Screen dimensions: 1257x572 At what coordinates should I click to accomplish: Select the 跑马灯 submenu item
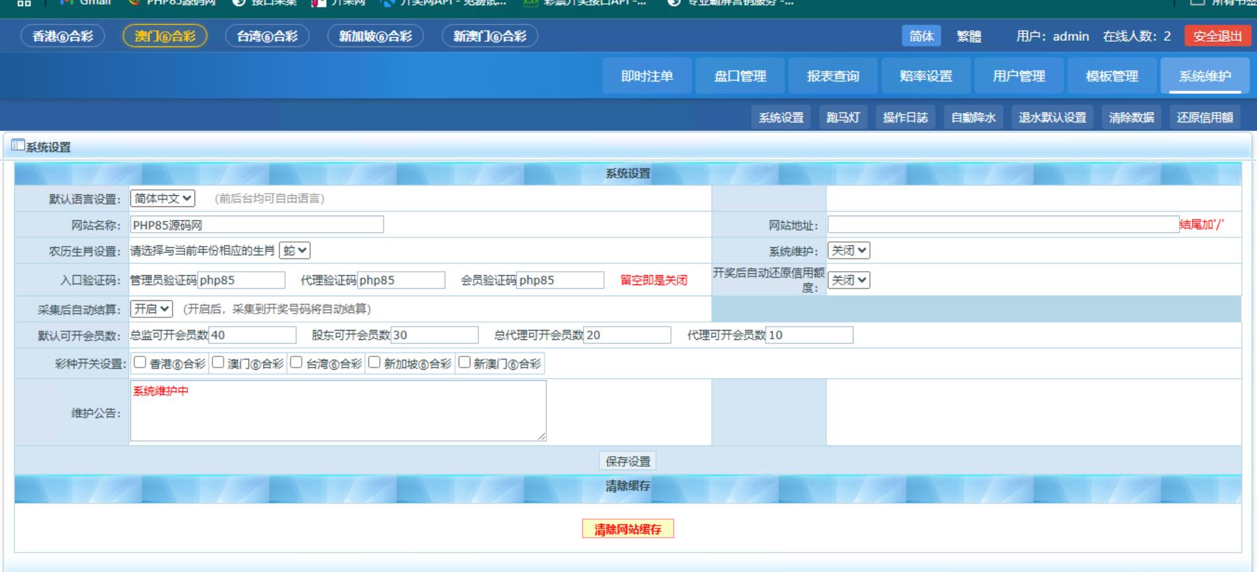(843, 118)
